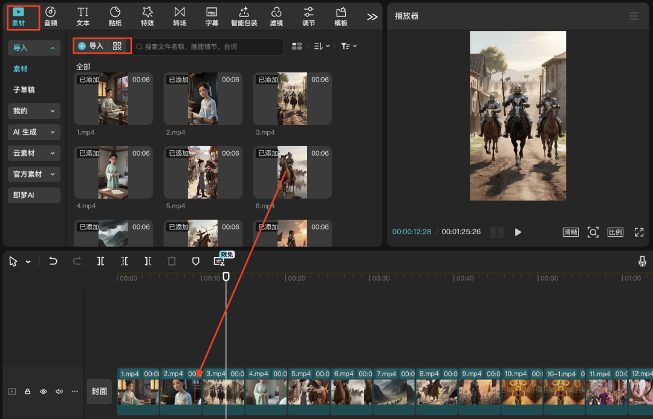Click the marker shield icon

pos(195,261)
